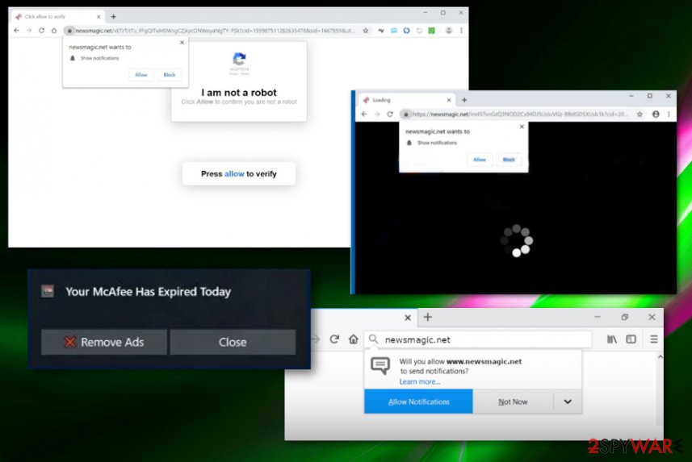Click Not Now in Firefox prompt
Image resolution: width=692 pixels, height=462 pixels.
[x=513, y=402]
